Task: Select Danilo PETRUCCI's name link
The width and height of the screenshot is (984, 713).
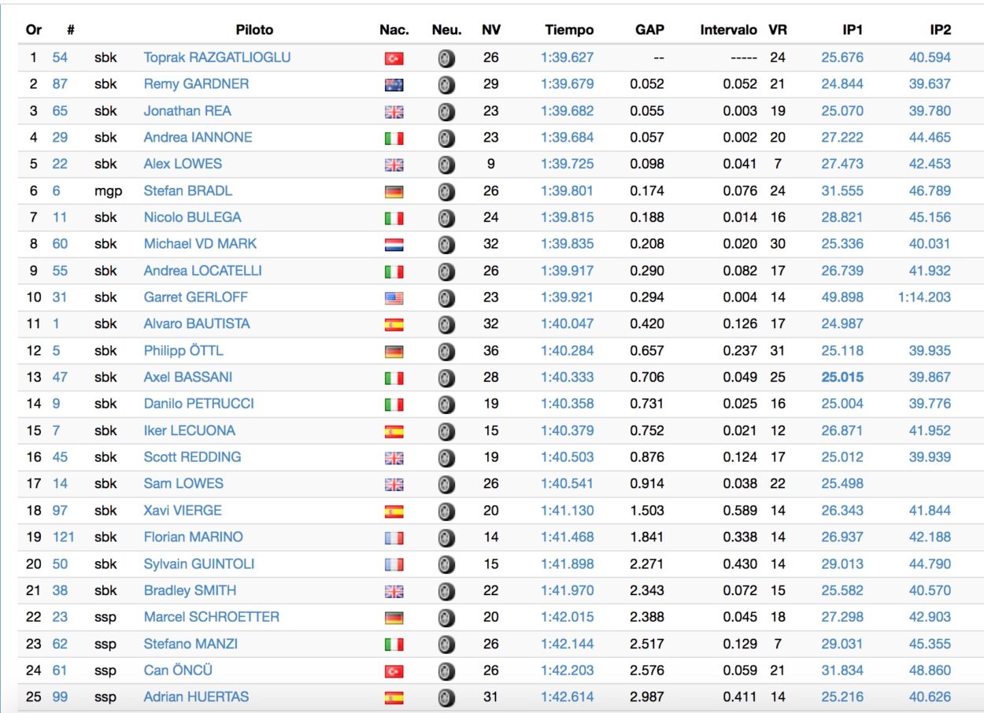Action: [x=198, y=404]
